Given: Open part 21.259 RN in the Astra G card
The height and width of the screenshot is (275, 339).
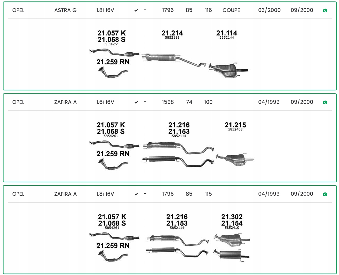Looking at the screenshot, I should click(113, 62).
